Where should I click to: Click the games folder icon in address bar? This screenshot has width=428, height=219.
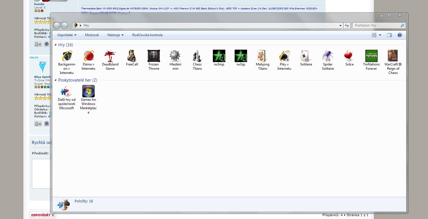coord(75,25)
